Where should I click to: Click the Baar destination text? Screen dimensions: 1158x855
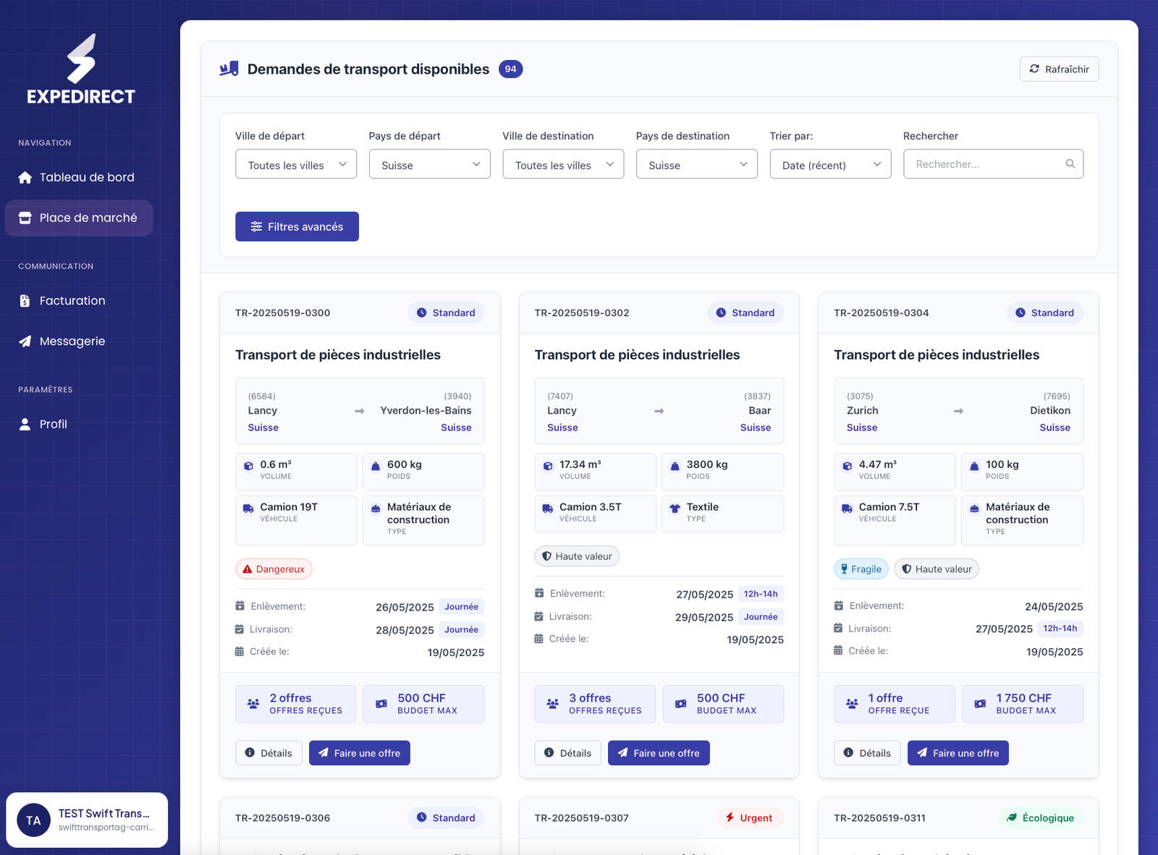(x=760, y=411)
